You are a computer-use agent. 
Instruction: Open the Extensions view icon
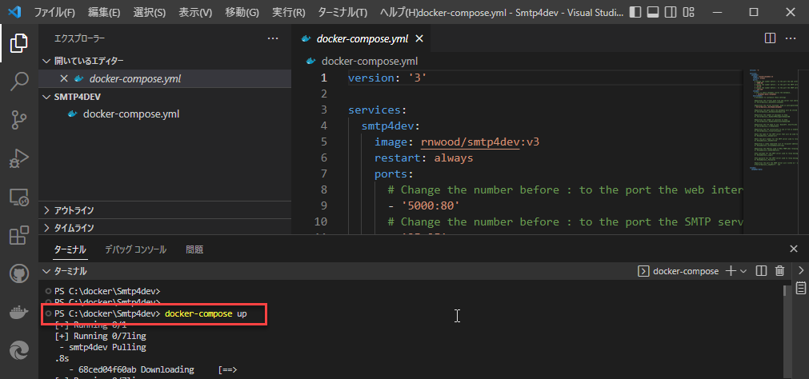18,235
